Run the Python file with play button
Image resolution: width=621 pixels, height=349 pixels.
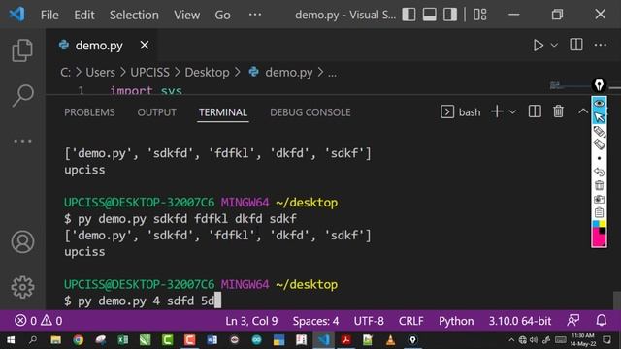538,46
